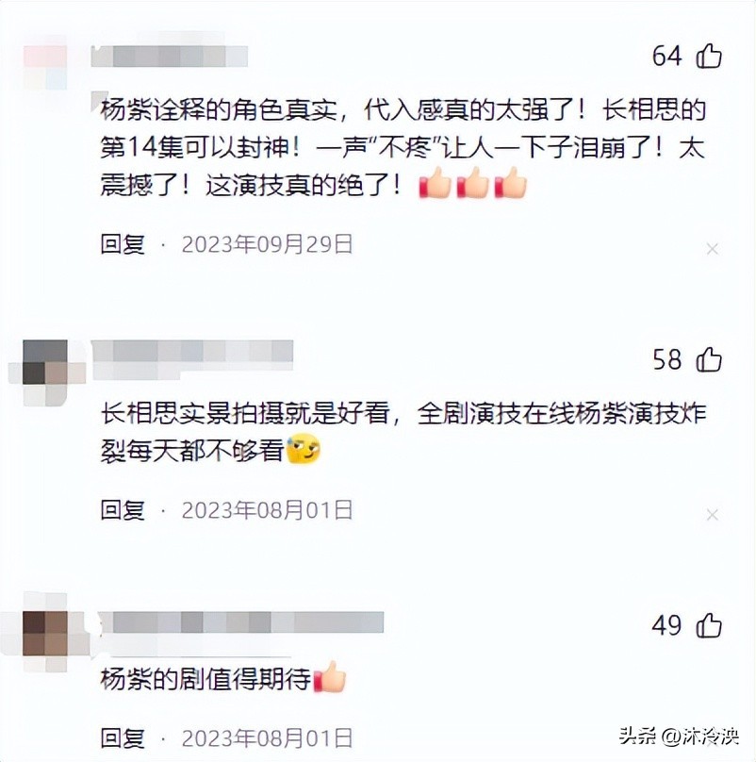
Task: Open the second commenter's blurred username
Action: click(x=192, y=352)
